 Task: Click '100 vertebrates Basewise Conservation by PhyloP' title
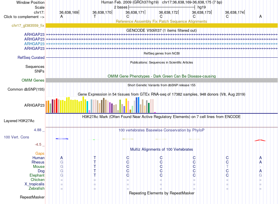click(162, 130)
